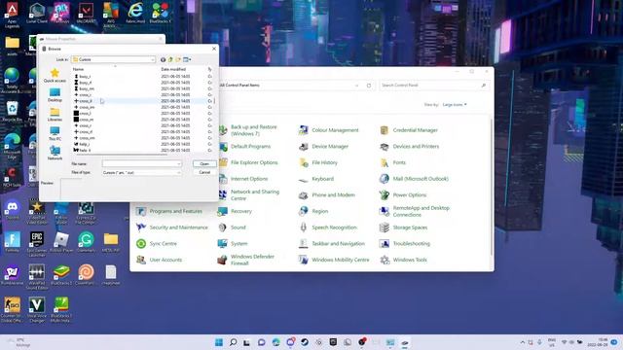Open Troubleshooting link in Control Panel

pyautogui.click(x=411, y=244)
